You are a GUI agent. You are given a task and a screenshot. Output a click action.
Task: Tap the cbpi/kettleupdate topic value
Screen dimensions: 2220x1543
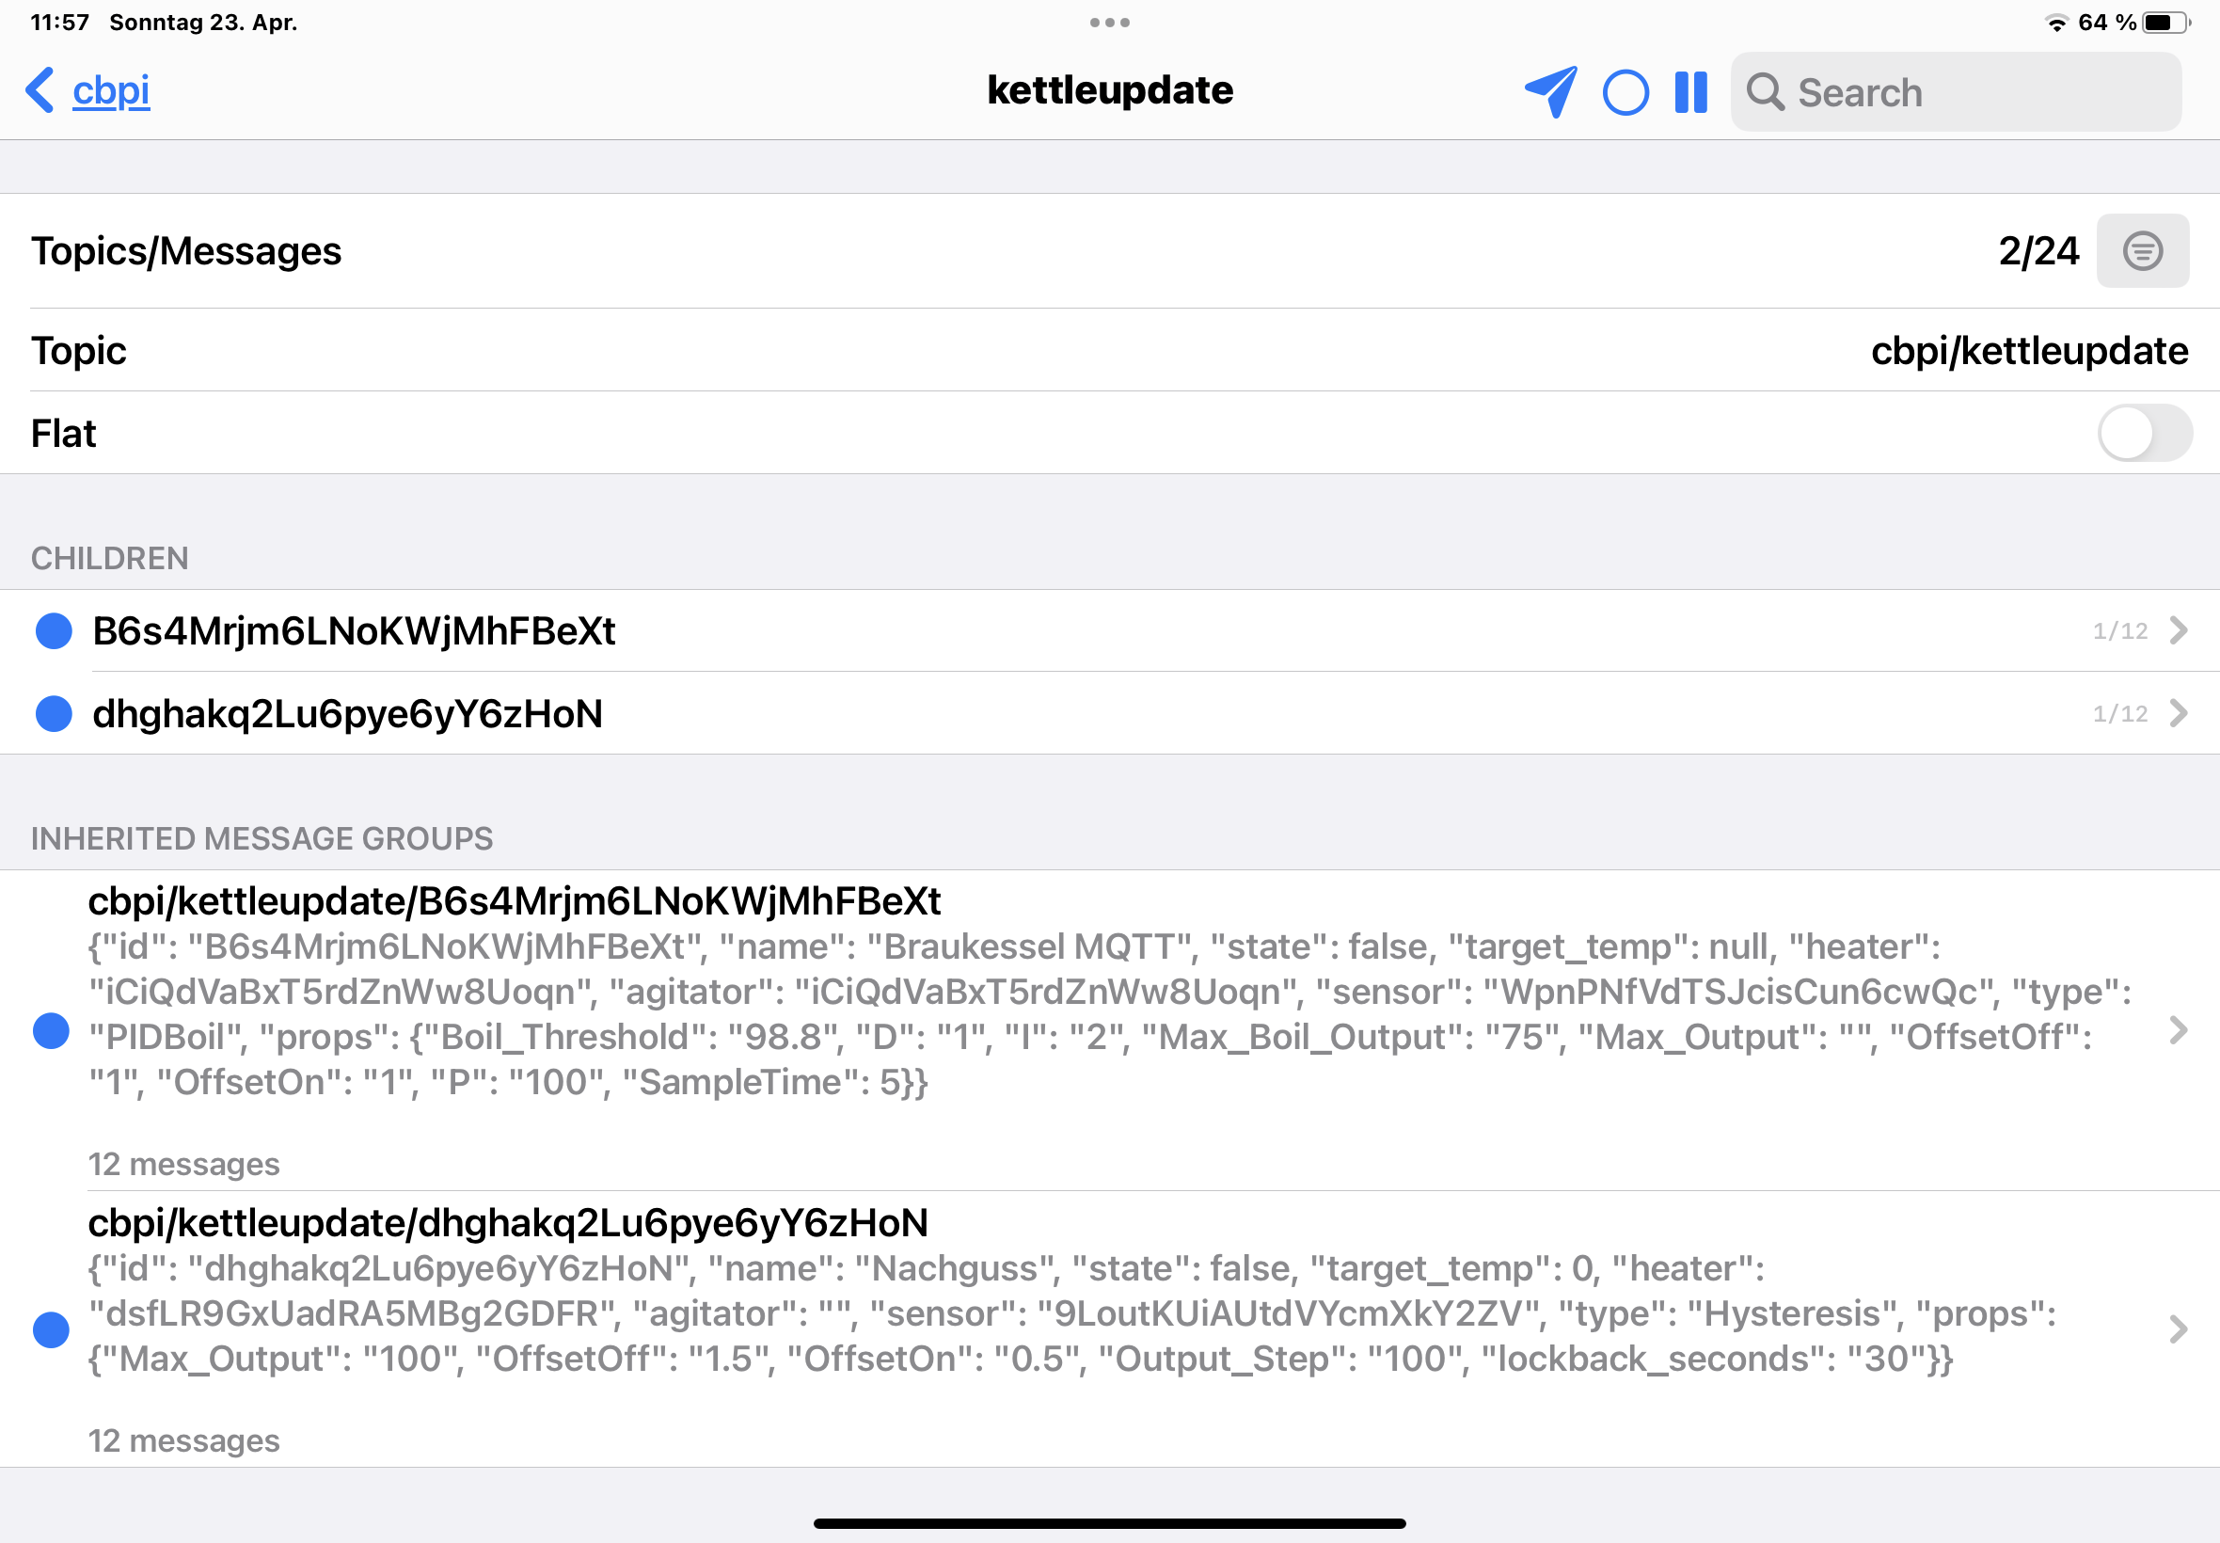click(x=2029, y=351)
